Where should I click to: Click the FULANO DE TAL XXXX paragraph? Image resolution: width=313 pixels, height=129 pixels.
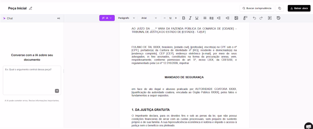(184, 55)
